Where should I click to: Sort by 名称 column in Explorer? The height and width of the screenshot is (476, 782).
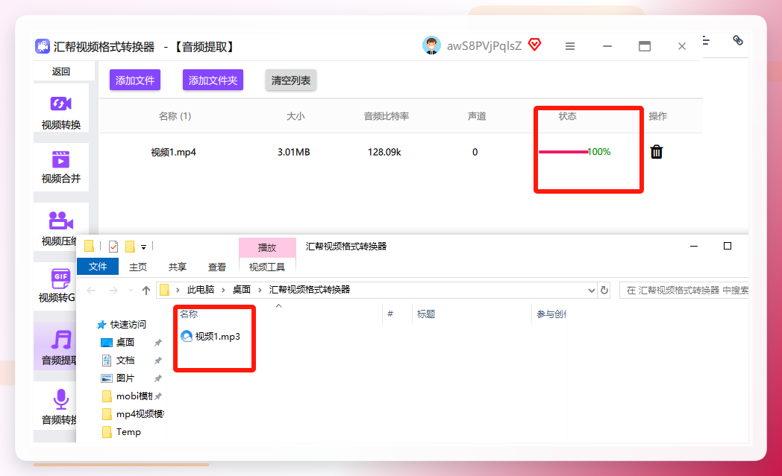click(189, 314)
